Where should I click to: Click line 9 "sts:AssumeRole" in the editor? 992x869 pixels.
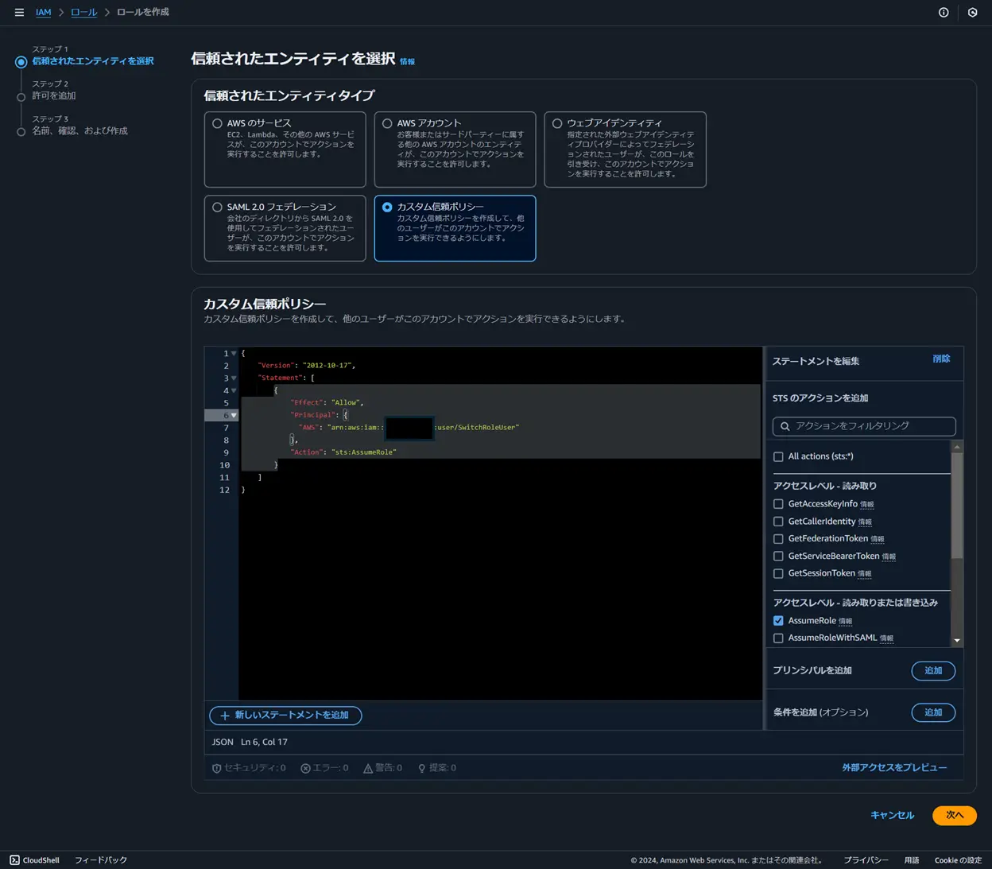[x=364, y=452]
